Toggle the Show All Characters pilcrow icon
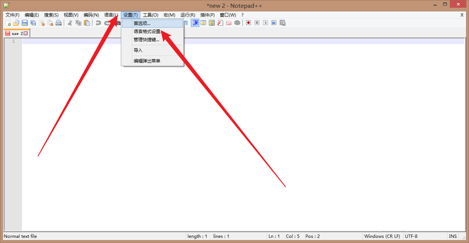This screenshot has height=243, width=469. pos(186,23)
